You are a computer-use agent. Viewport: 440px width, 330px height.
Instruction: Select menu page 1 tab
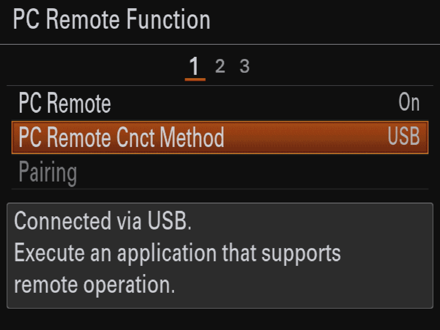tap(194, 66)
